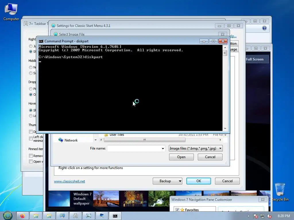
Task: Click the Favorites star icon in Navigation Pane Customizer
Action: pos(182,210)
